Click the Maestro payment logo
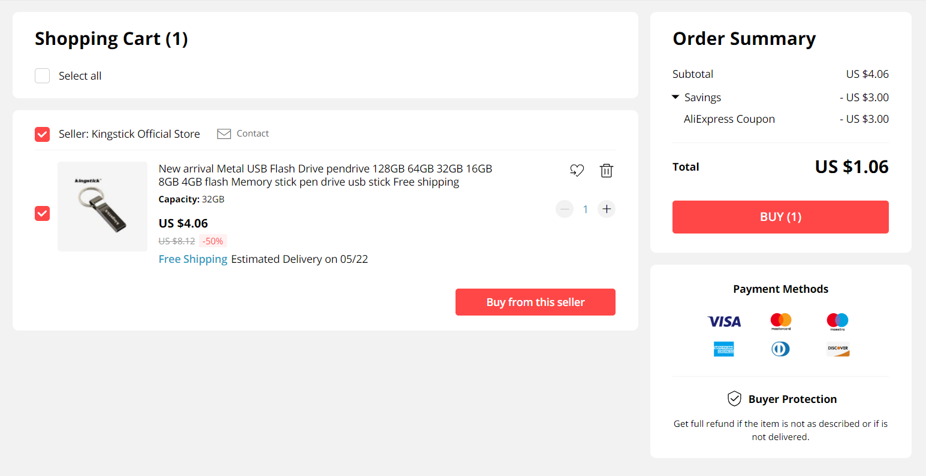926x476 pixels. [837, 322]
